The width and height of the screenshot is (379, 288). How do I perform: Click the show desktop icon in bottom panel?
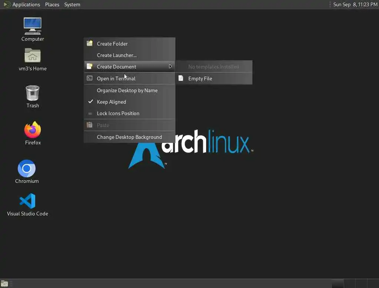4,284
